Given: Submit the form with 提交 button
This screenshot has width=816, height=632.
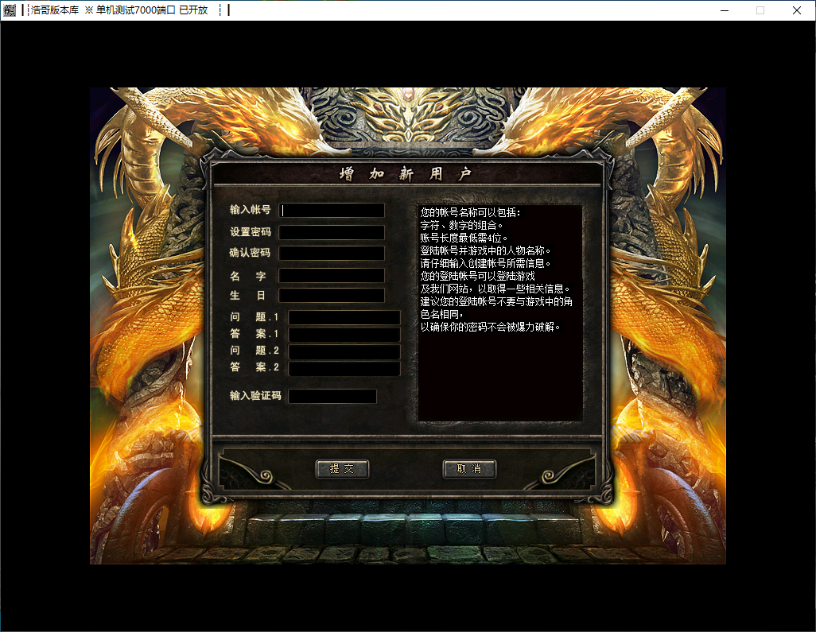Looking at the screenshot, I should coord(342,469).
